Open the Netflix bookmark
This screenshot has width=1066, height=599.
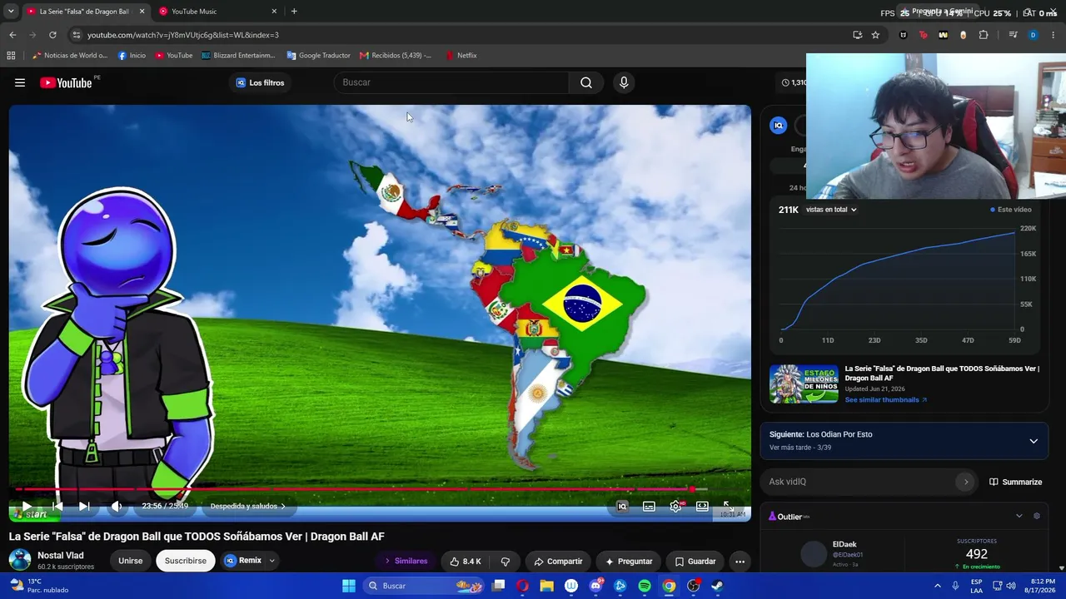tap(461, 56)
